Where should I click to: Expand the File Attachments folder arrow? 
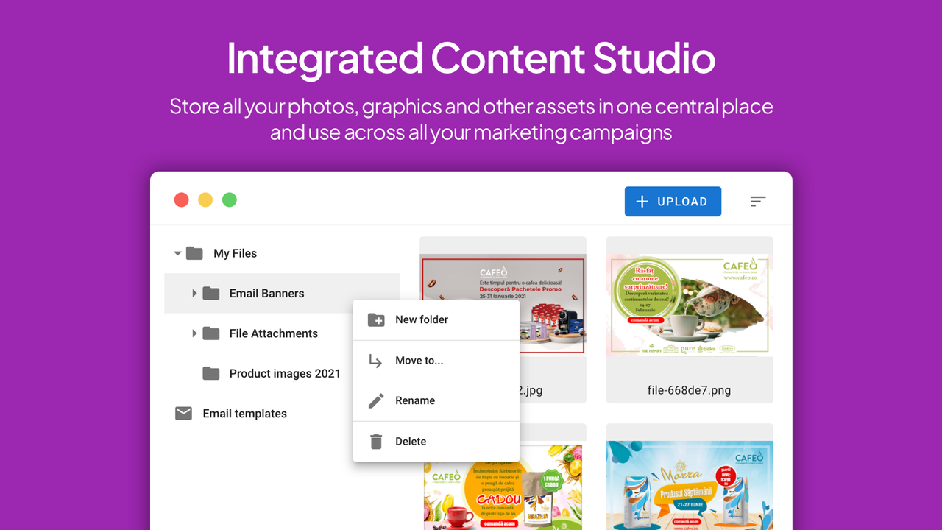193,333
